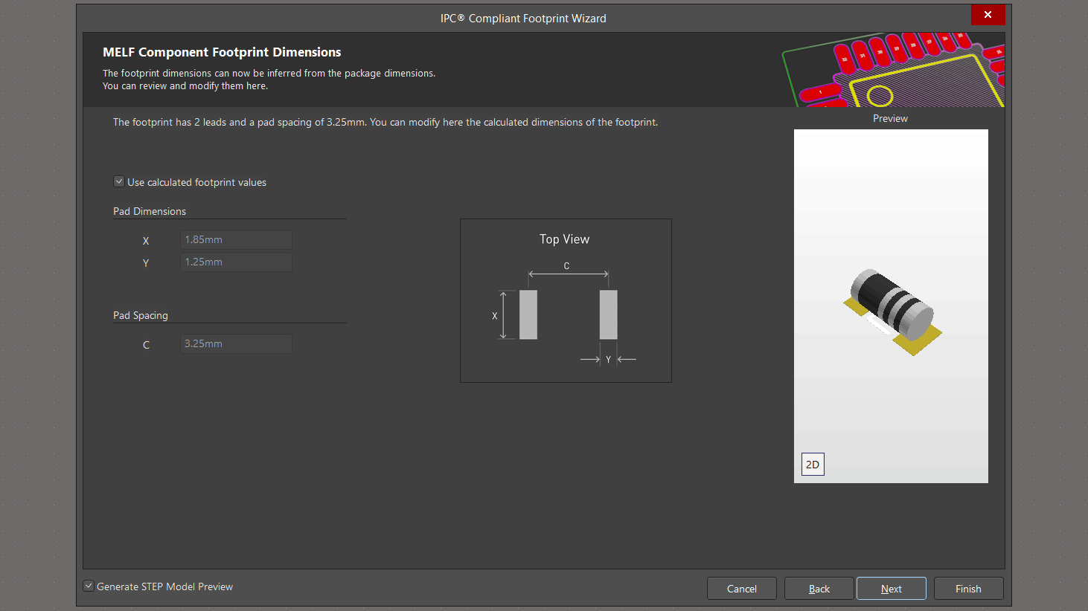The height and width of the screenshot is (611, 1088).
Task: Click the left pad in Top View diagram
Action: tap(528, 314)
